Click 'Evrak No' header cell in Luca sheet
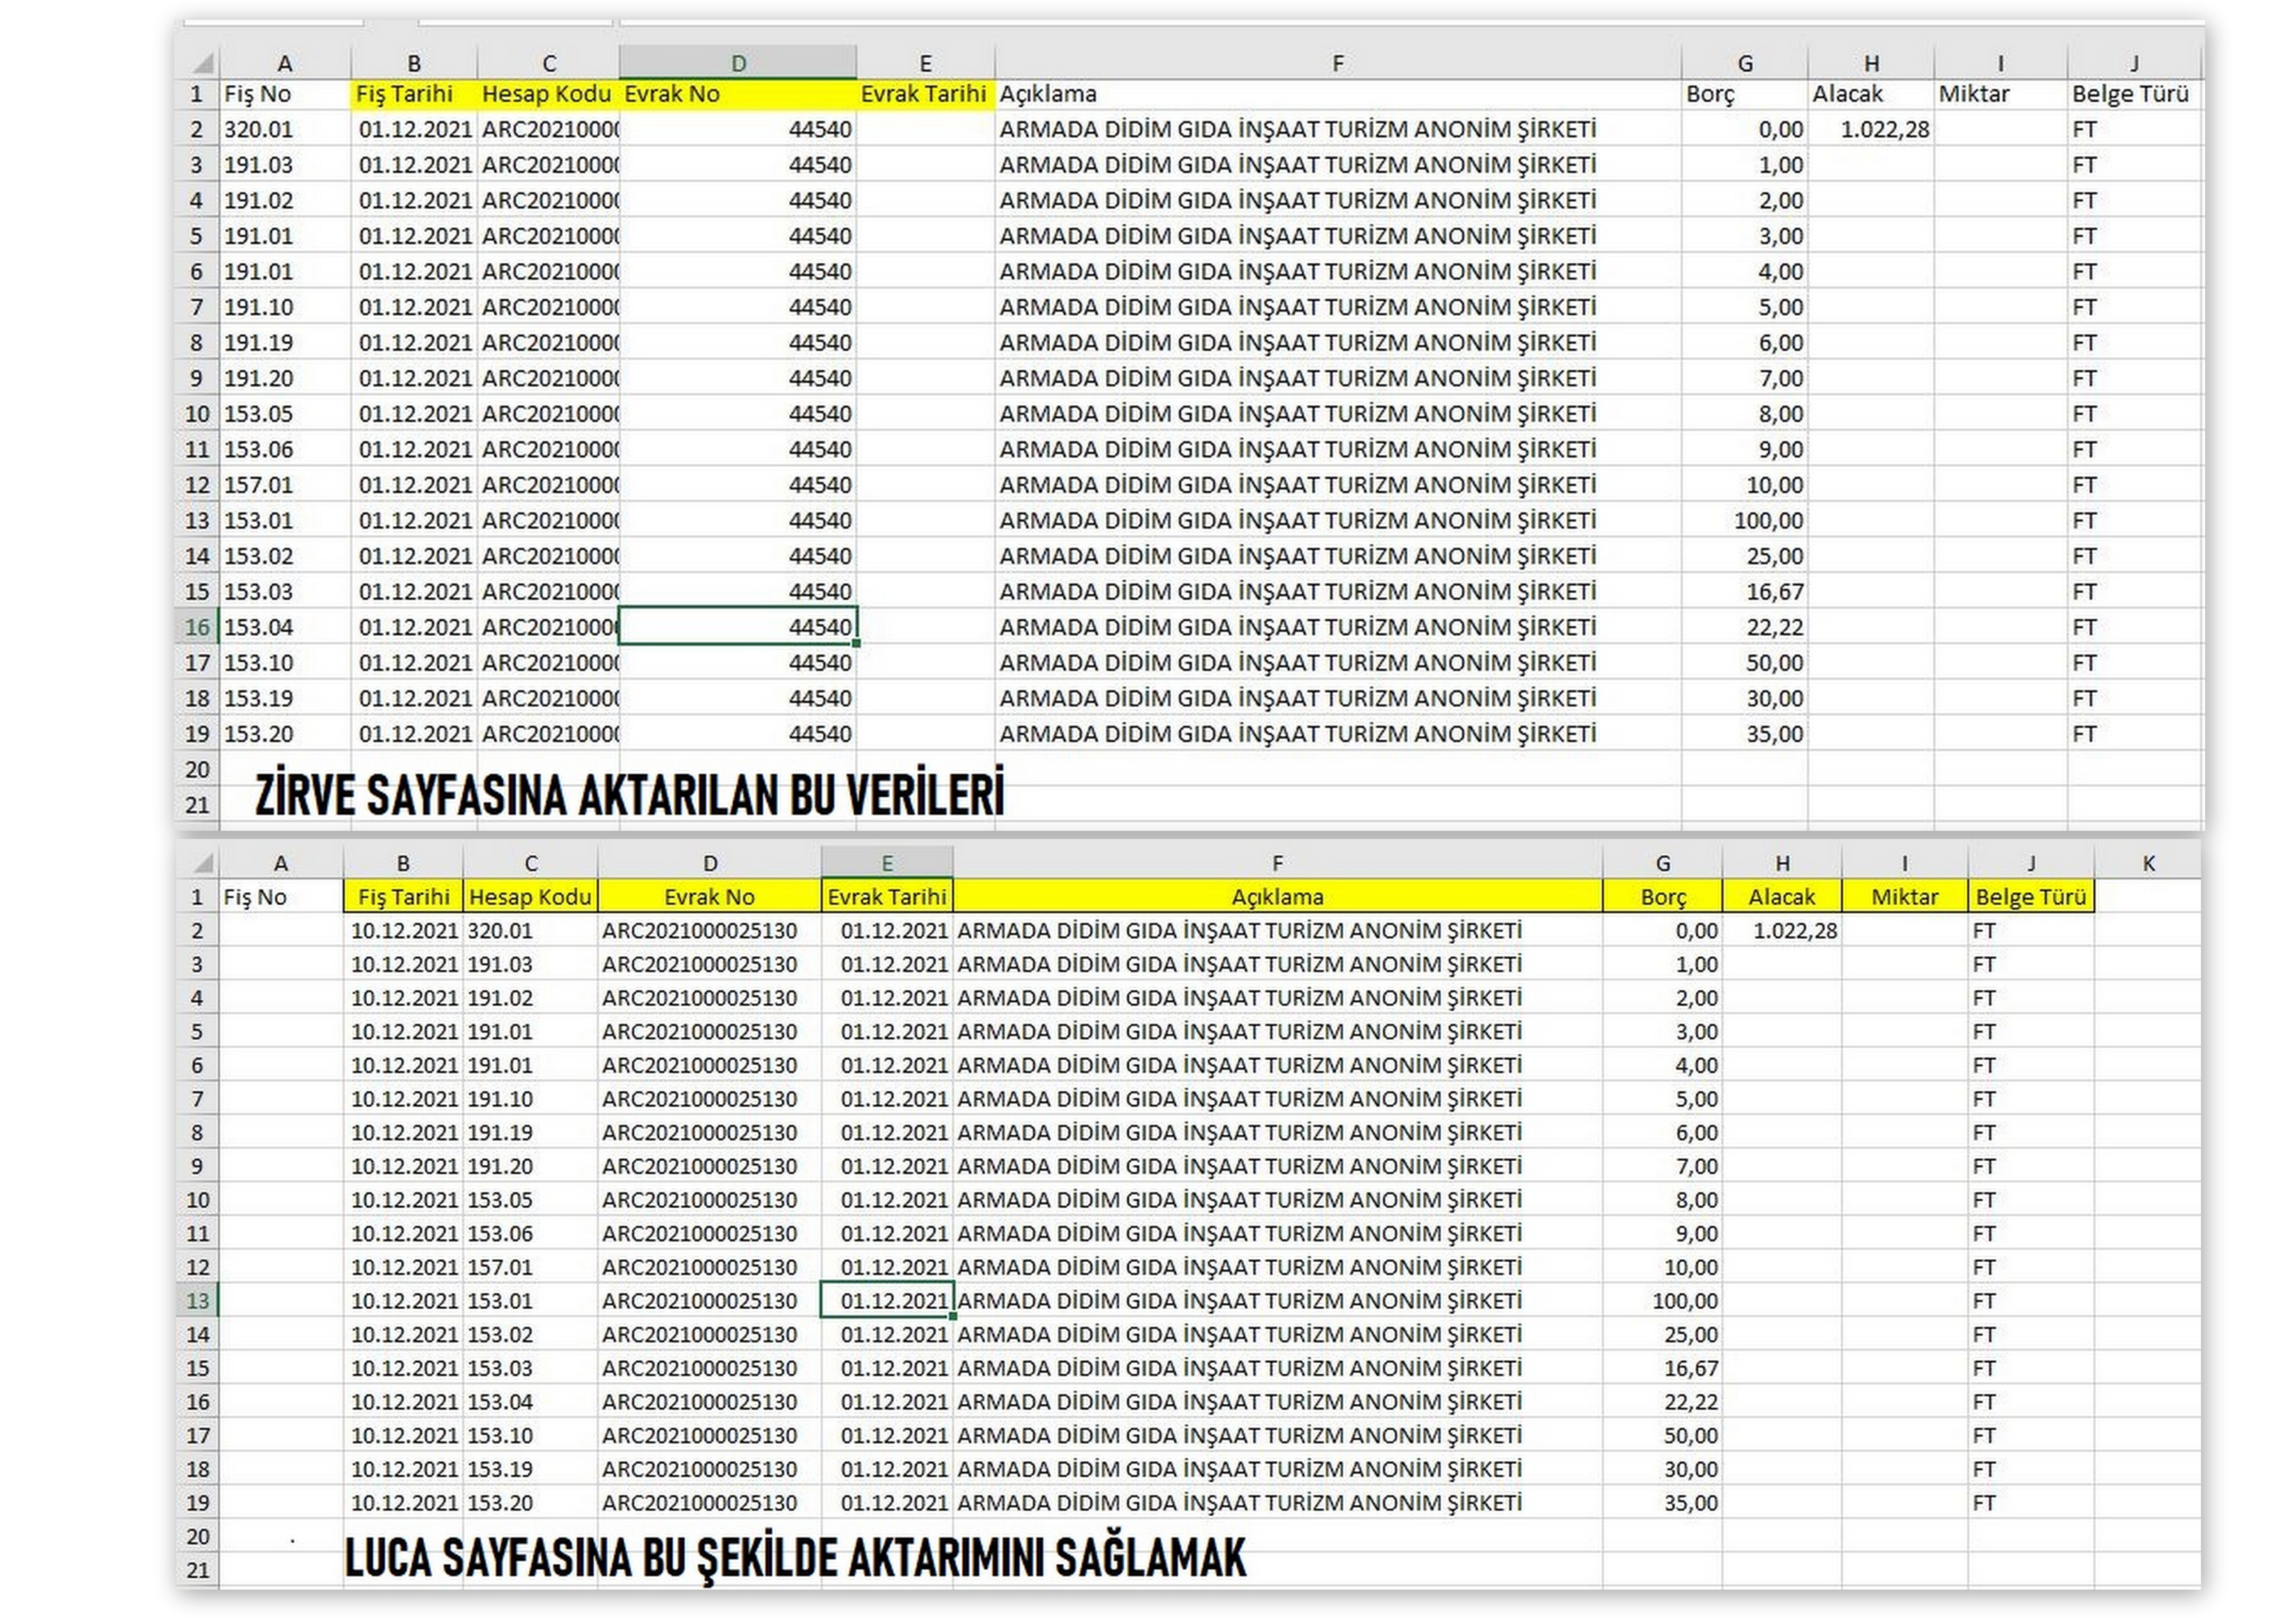 coord(709,897)
